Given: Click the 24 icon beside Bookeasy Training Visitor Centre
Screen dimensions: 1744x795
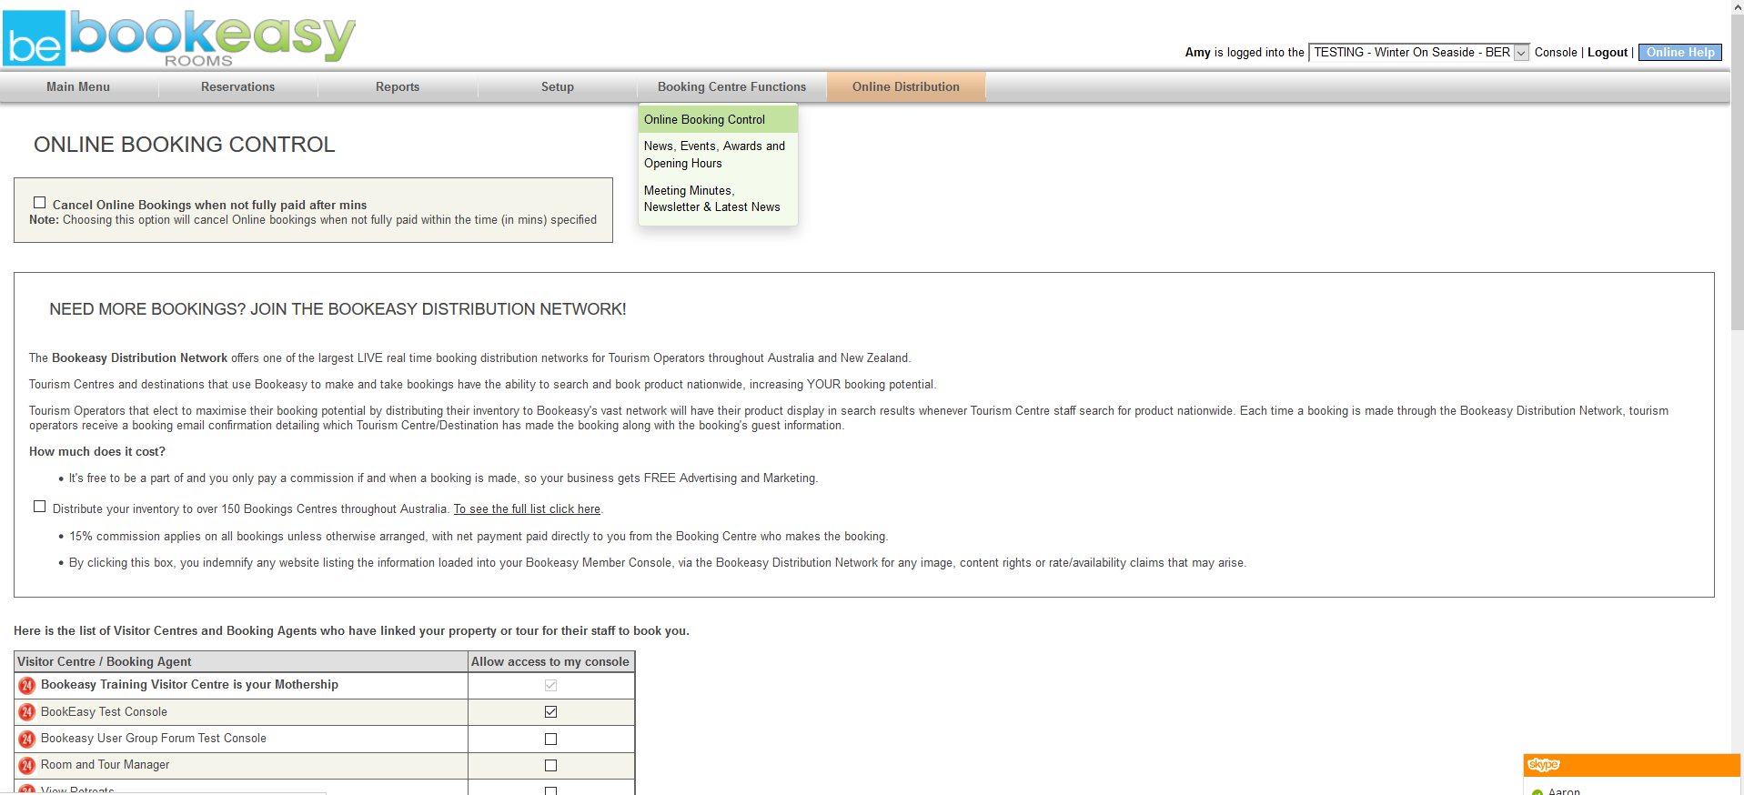Looking at the screenshot, I should click(27, 686).
